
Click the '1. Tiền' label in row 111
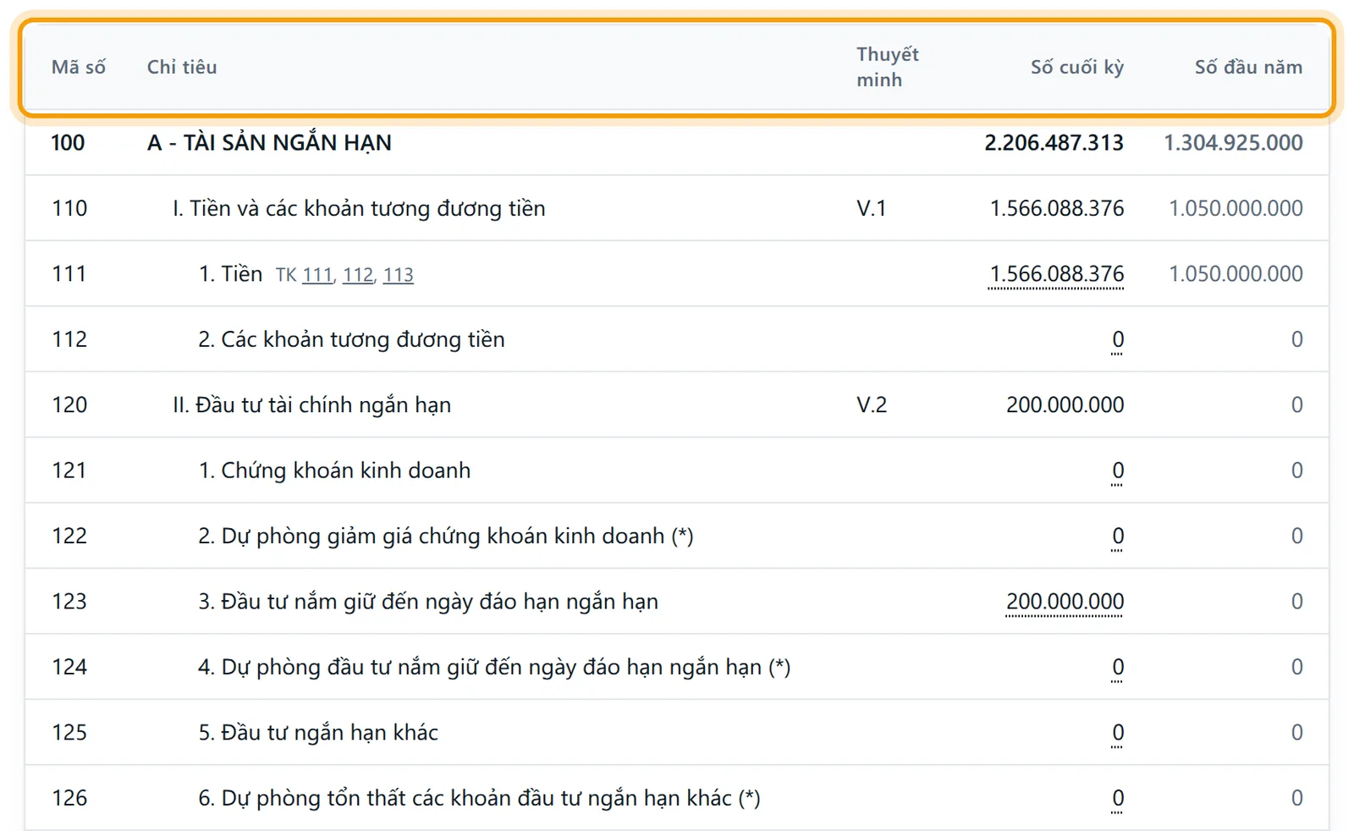(230, 274)
